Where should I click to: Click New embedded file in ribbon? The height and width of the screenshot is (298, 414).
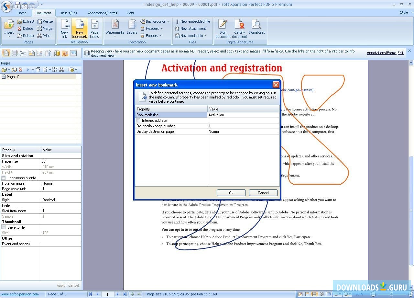click(x=192, y=21)
